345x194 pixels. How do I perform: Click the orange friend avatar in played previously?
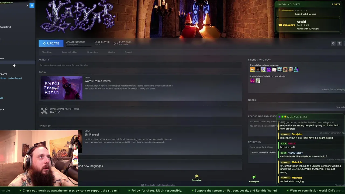click(252, 70)
